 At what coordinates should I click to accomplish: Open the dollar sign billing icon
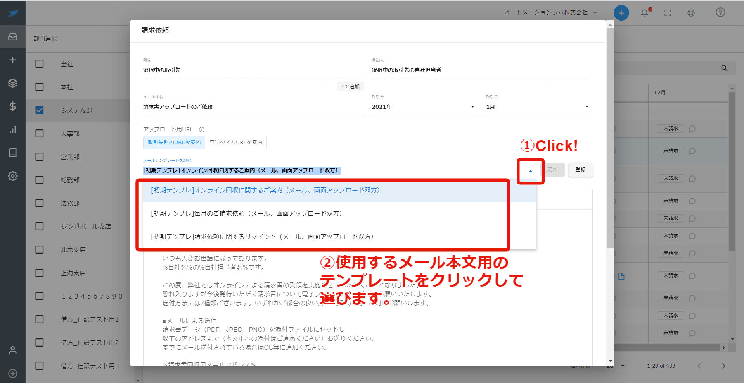[13, 106]
